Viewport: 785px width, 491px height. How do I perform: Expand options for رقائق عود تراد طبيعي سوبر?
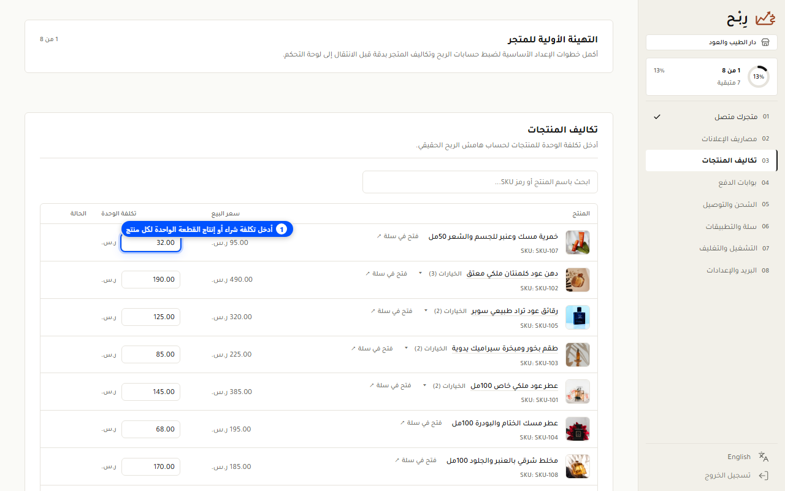445,311
